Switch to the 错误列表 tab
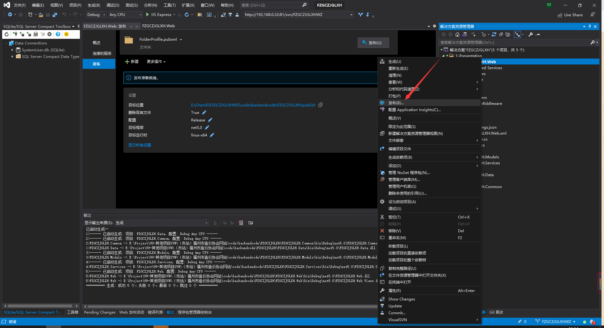 pos(155,312)
